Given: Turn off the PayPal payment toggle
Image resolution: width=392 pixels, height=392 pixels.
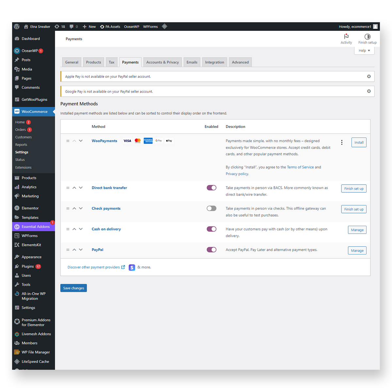Looking at the screenshot, I should click(211, 250).
